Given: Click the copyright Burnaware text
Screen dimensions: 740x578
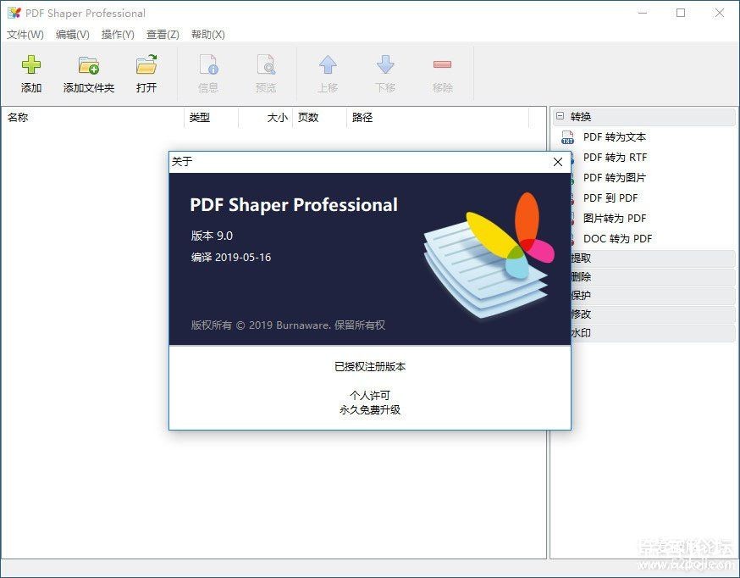Looking at the screenshot, I should coord(288,325).
